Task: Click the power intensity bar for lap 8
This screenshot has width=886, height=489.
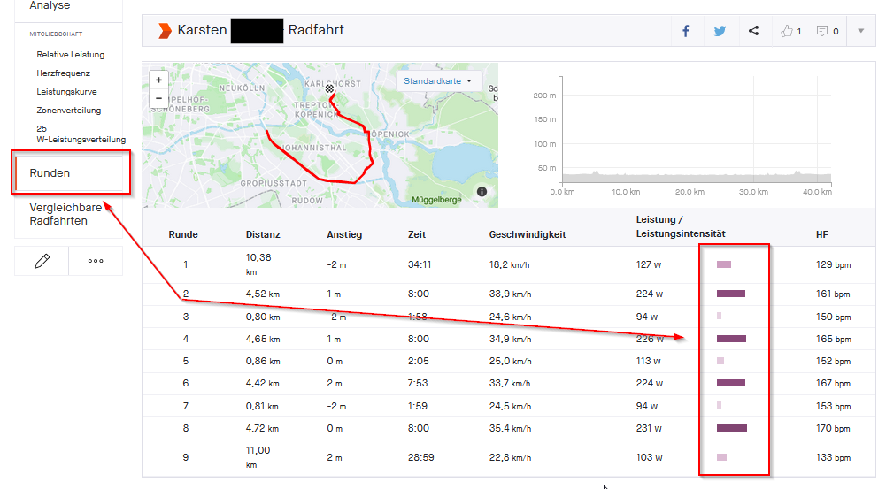Action: point(731,428)
